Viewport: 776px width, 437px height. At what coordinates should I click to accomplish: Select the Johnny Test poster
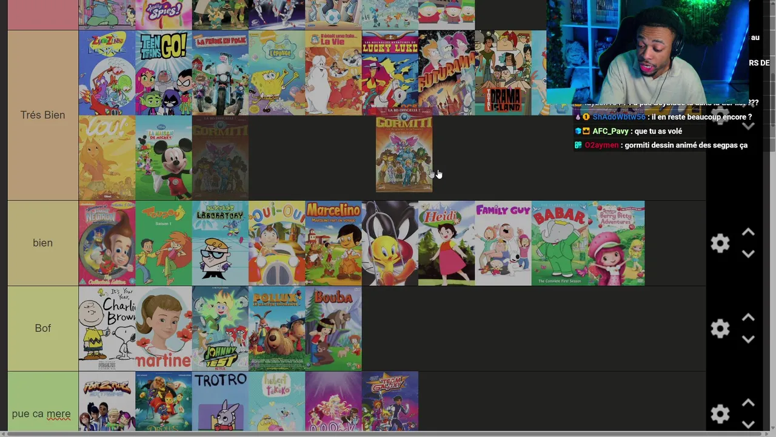(x=220, y=328)
